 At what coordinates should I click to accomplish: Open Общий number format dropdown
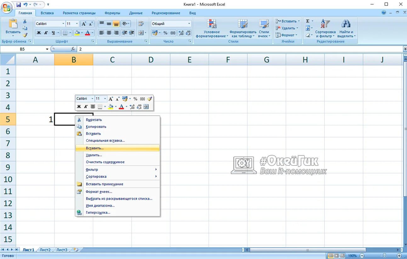click(189, 24)
